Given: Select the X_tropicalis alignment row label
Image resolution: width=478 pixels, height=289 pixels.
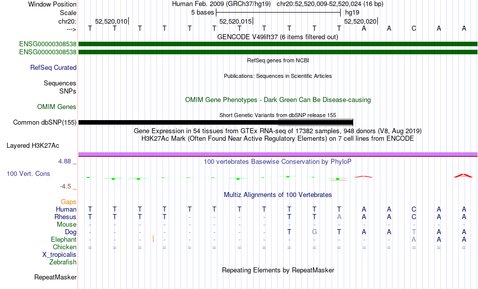Looking at the screenshot, I should tap(59, 255).
